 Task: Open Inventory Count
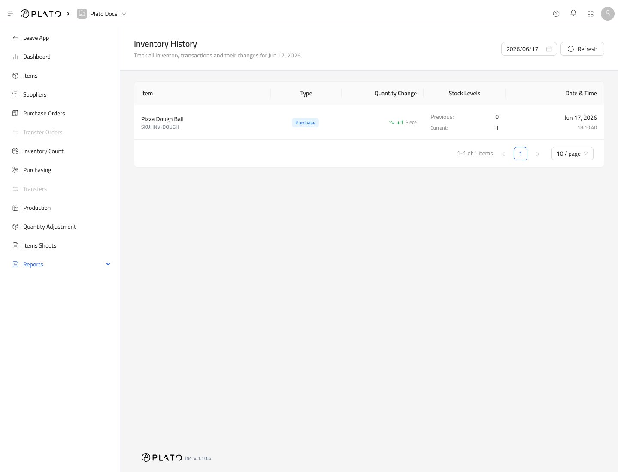click(43, 151)
